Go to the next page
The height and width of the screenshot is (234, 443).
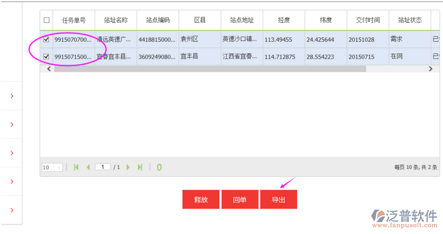(128, 167)
